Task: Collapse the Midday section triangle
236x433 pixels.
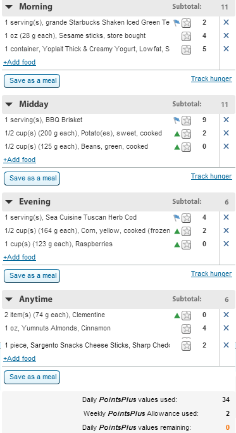Action: point(9,104)
